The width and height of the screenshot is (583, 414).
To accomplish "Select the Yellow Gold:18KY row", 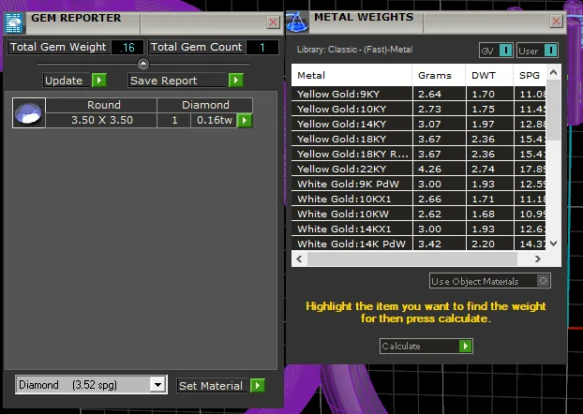I will (419, 139).
